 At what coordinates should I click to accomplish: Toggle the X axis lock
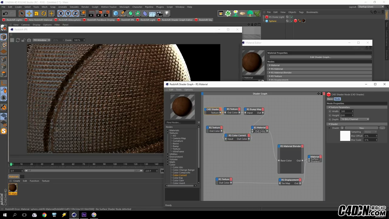click(61, 13)
